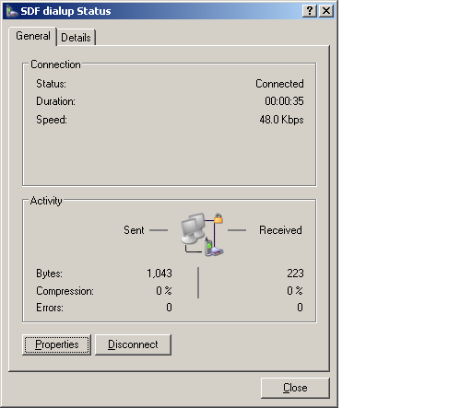This screenshot has height=408, width=472.
Task: Click the Sent label
Action: tap(134, 230)
